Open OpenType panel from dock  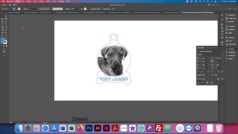pyautogui.click(x=231, y=55)
